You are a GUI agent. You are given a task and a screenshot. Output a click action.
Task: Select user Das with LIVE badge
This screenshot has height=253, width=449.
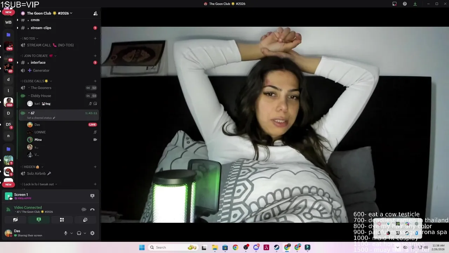point(37,125)
